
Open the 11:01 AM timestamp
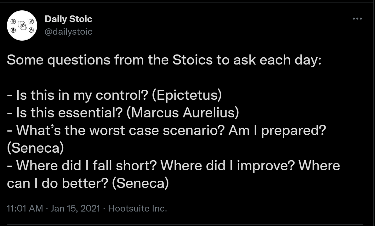[x=25, y=208]
